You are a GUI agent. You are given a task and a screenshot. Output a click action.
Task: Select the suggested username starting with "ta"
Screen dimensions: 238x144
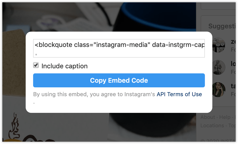point(233,86)
